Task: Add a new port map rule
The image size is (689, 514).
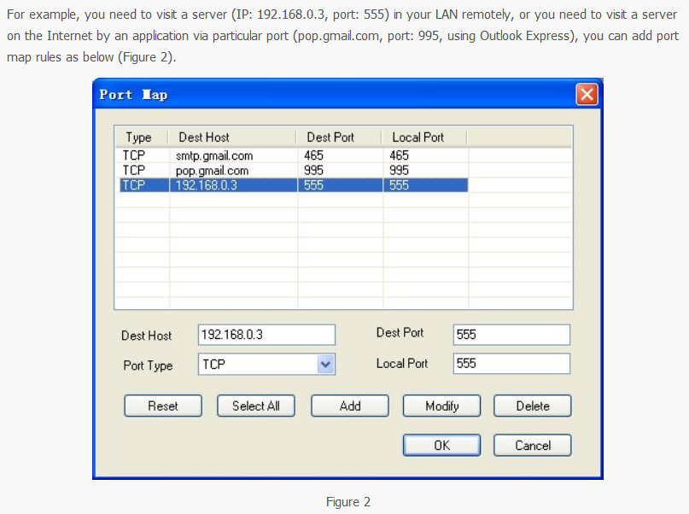Action: [350, 406]
